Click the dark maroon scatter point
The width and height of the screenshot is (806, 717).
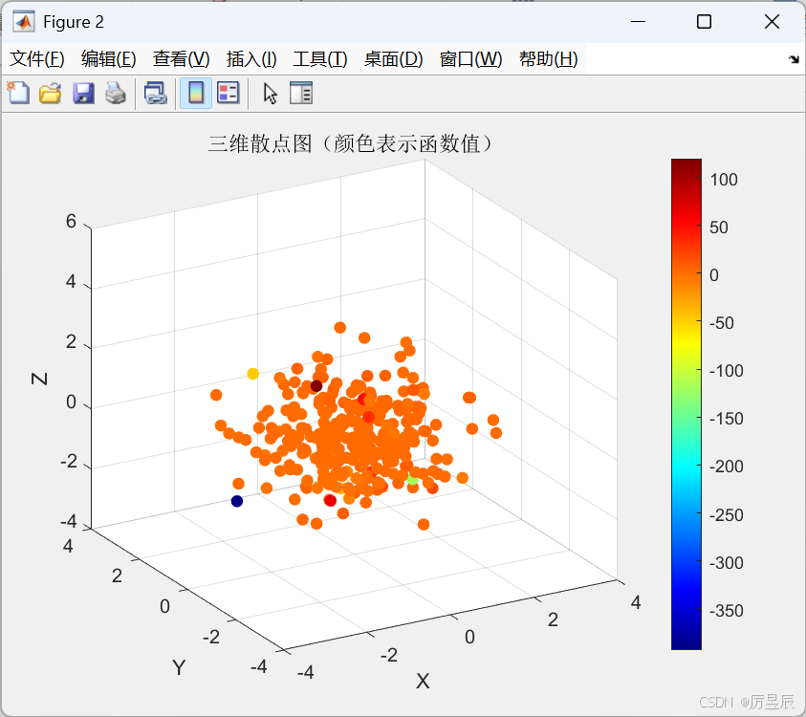coord(316,386)
